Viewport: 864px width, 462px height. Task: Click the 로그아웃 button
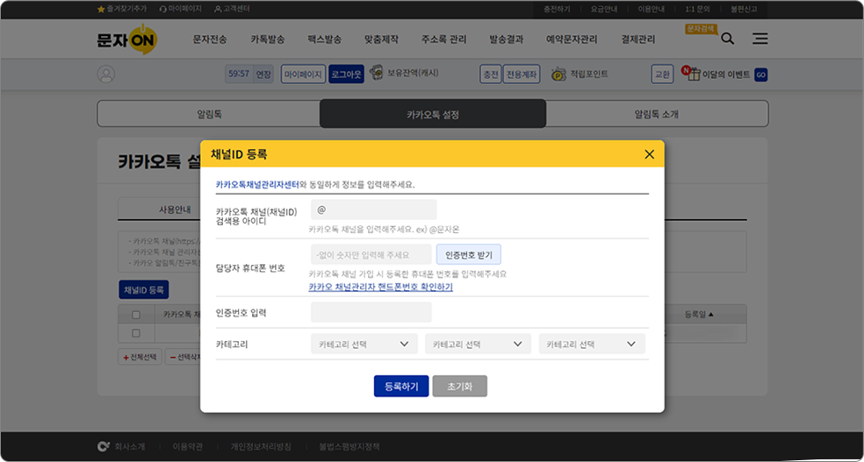(x=347, y=75)
